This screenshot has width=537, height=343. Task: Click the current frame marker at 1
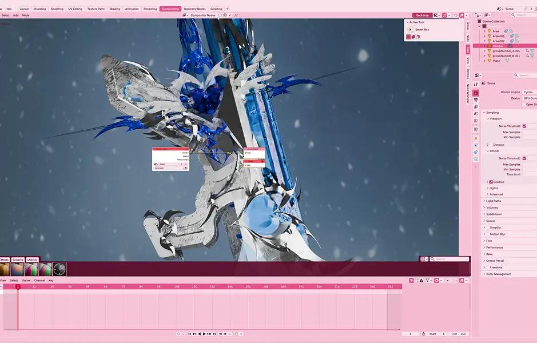click(18, 286)
